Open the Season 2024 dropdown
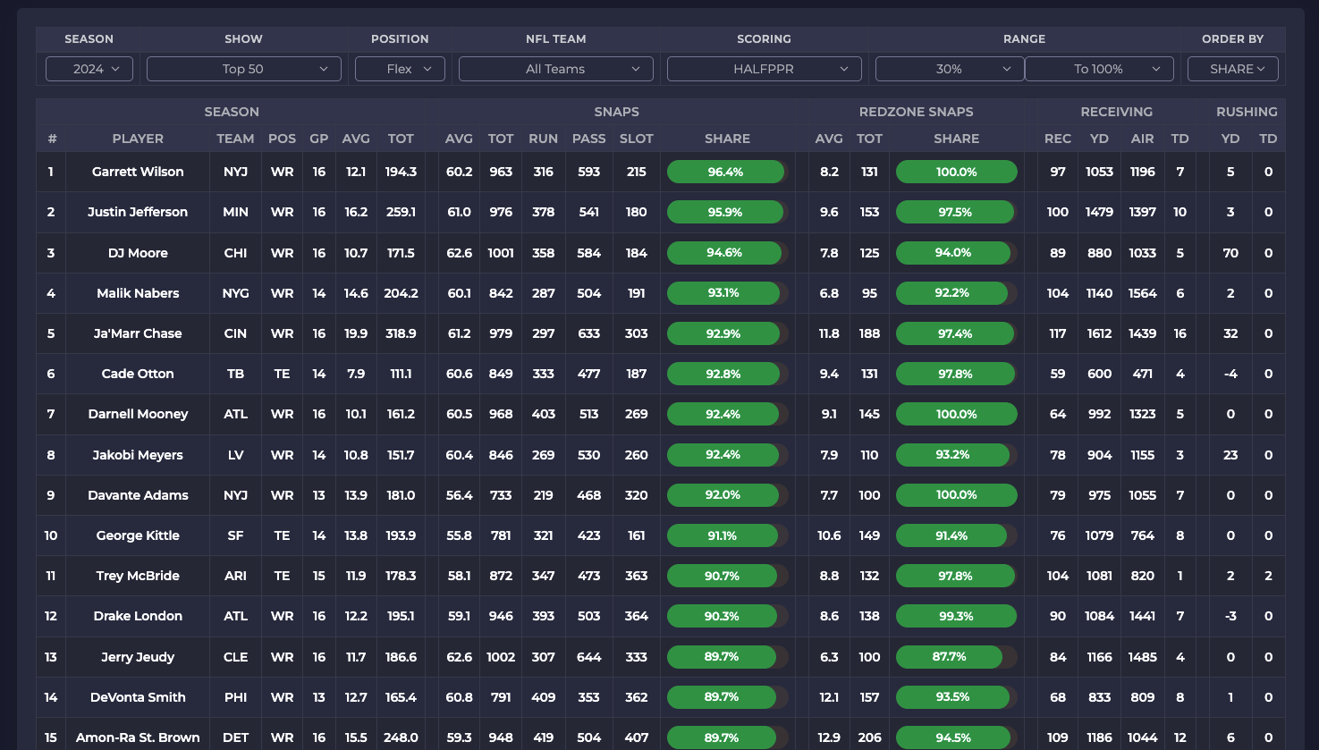 pos(89,69)
